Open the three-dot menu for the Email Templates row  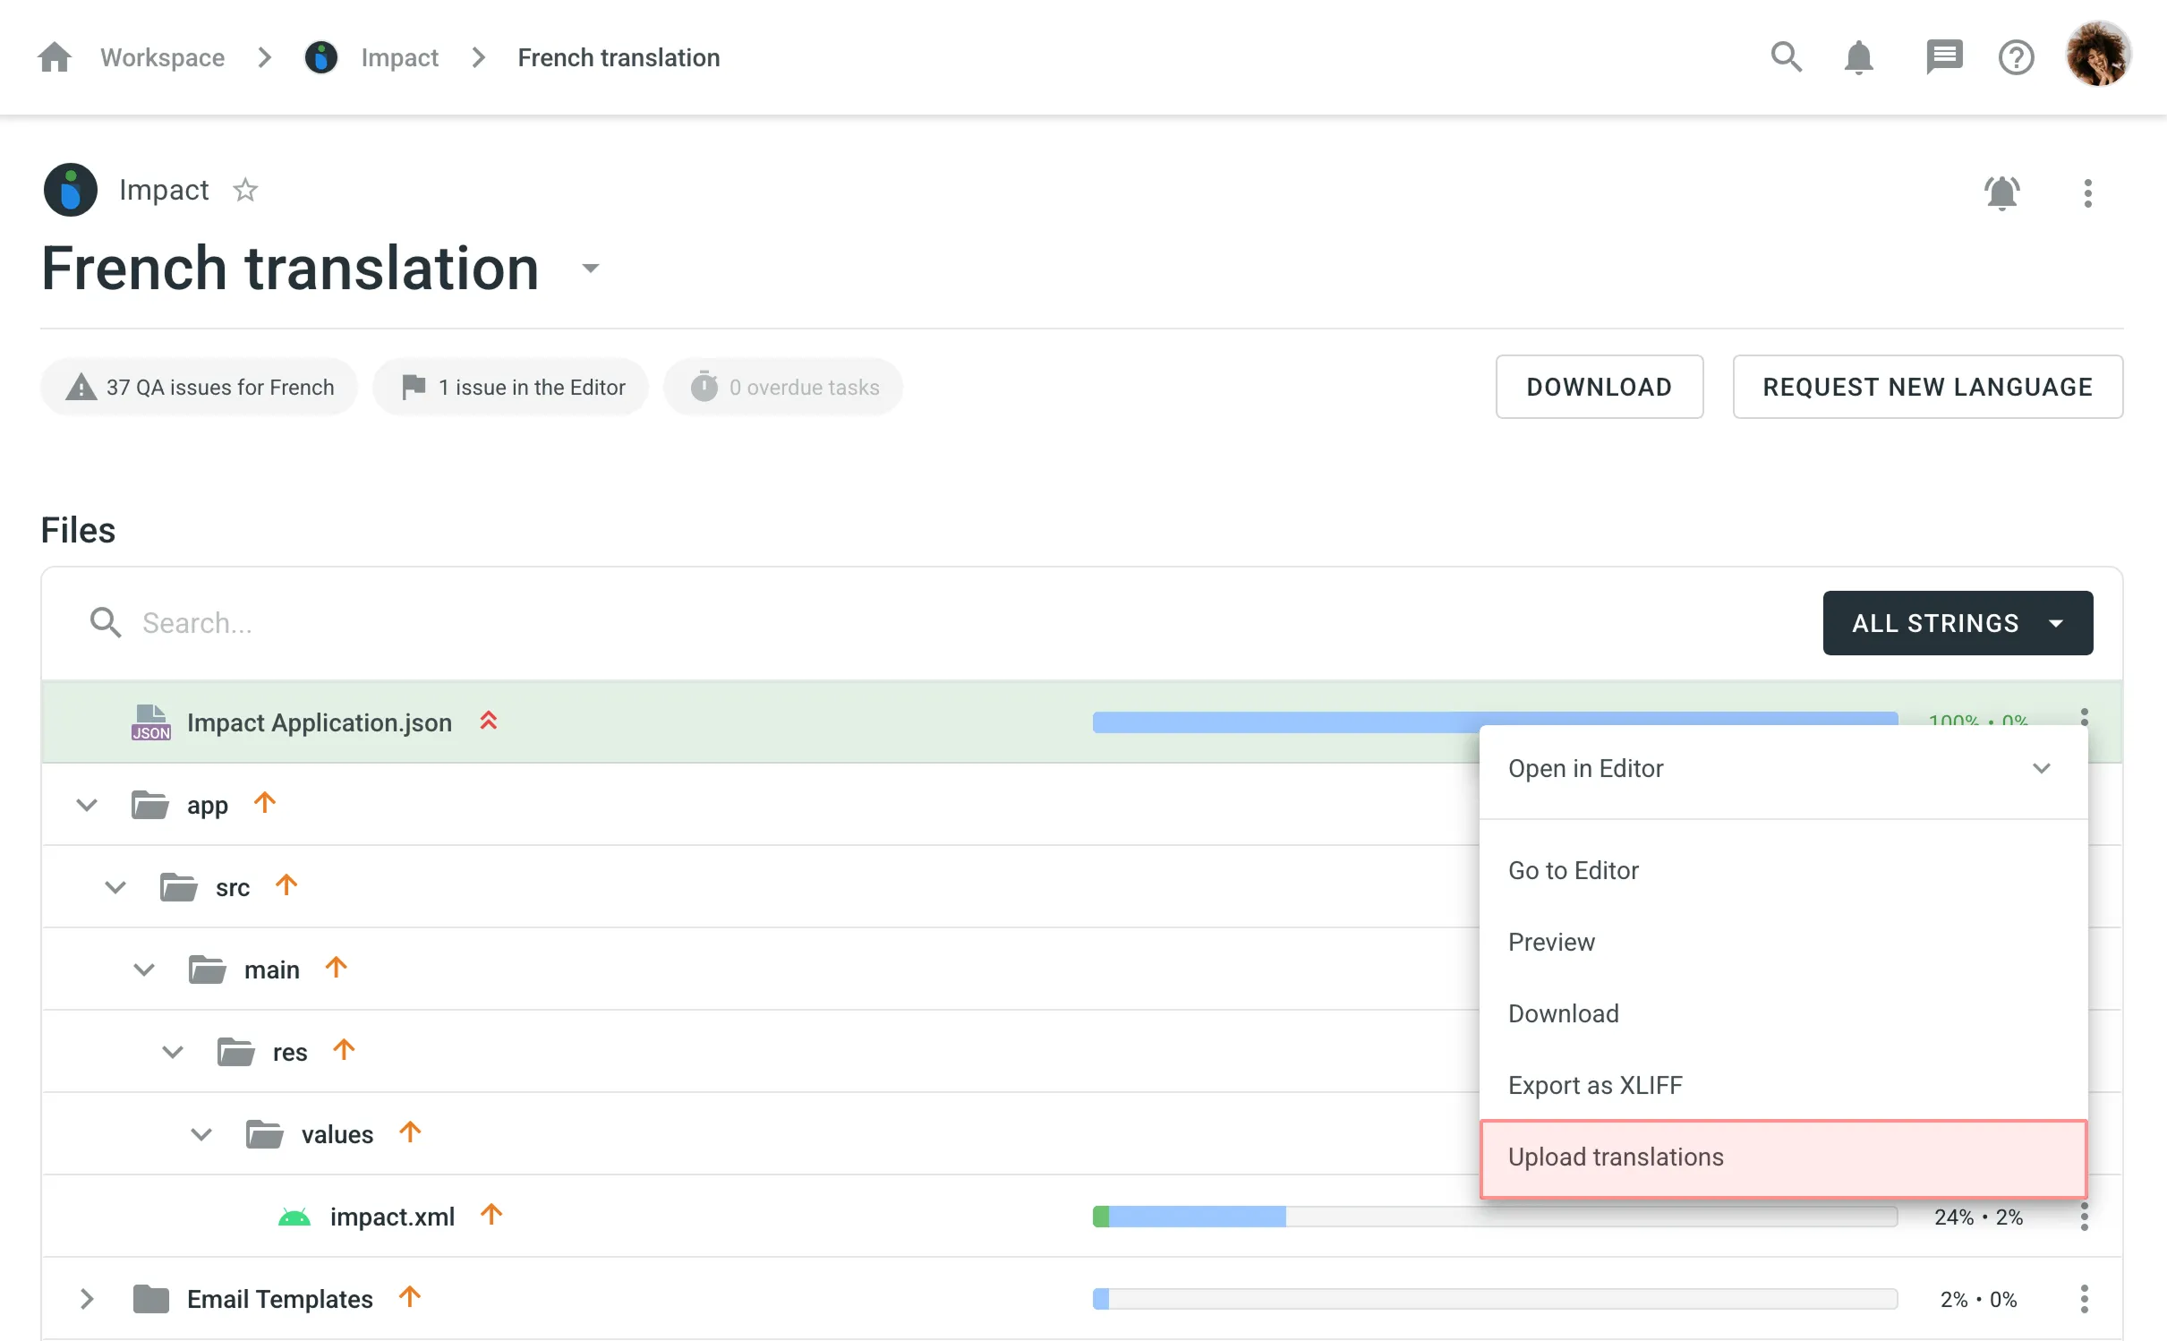(x=2085, y=1298)
